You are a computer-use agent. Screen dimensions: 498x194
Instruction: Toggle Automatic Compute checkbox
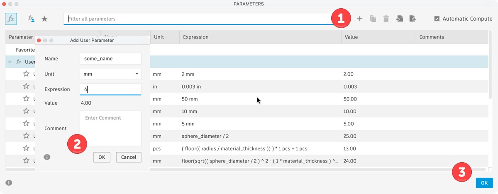point(437,19)
